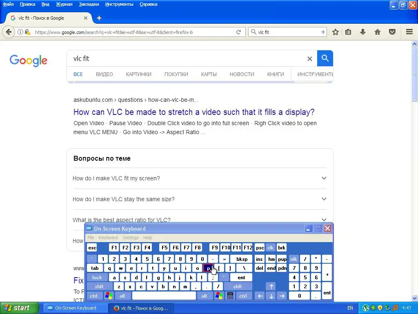
Task: Toggle the slk scroll lock key
Action: click(270, 247)
